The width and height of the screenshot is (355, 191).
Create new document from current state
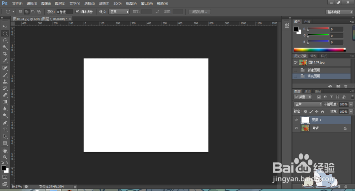330,86
